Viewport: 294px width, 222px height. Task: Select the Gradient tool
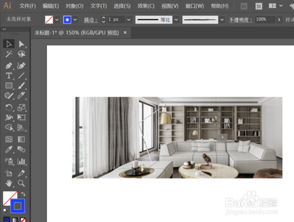point(21,140)
